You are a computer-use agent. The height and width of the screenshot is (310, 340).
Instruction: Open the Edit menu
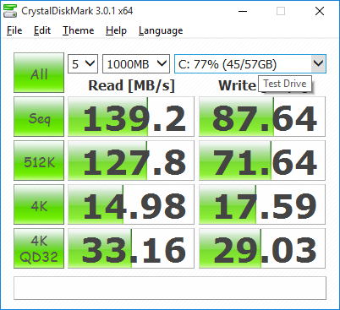coord(42,30)
